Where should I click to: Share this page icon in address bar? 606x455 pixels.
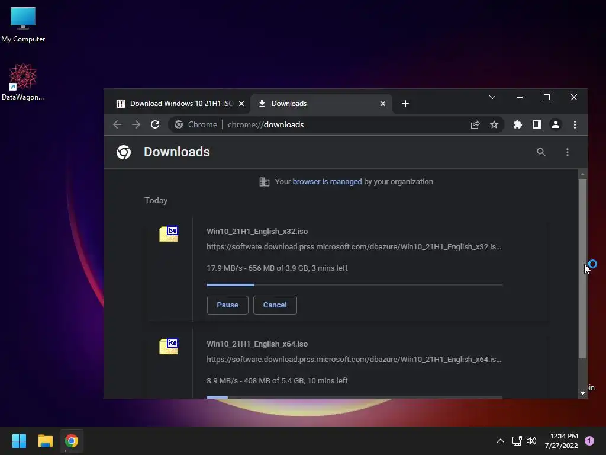[475, 124]
